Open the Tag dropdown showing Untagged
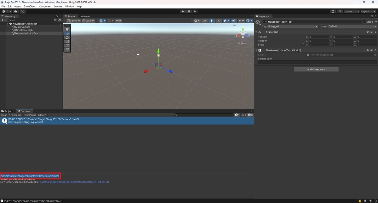 293,26
